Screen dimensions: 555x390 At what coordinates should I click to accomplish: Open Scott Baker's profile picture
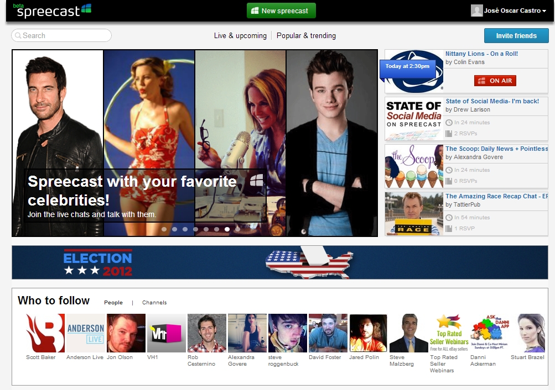pos(45,333)
